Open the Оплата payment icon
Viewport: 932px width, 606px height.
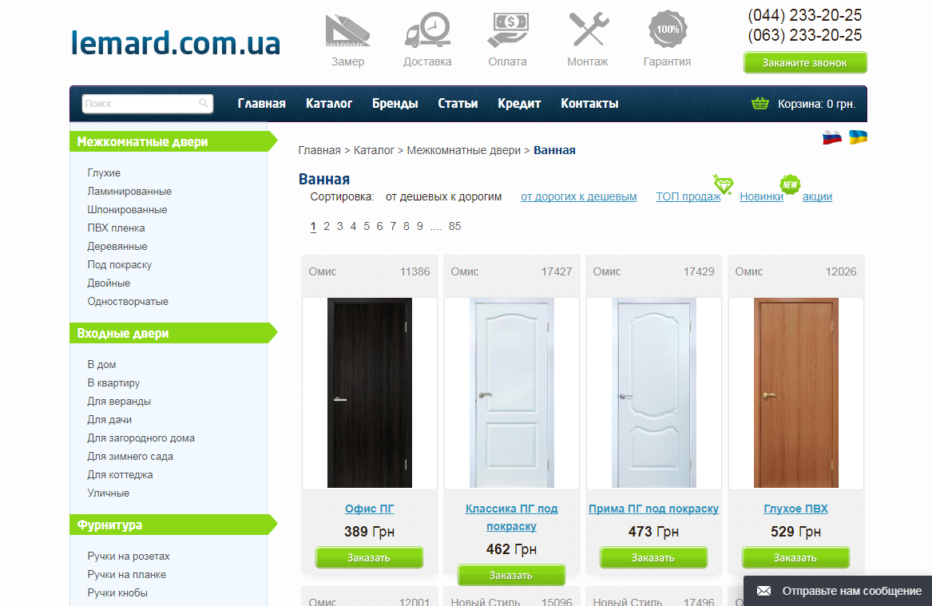pyautogui.click(x=507, y=30)
